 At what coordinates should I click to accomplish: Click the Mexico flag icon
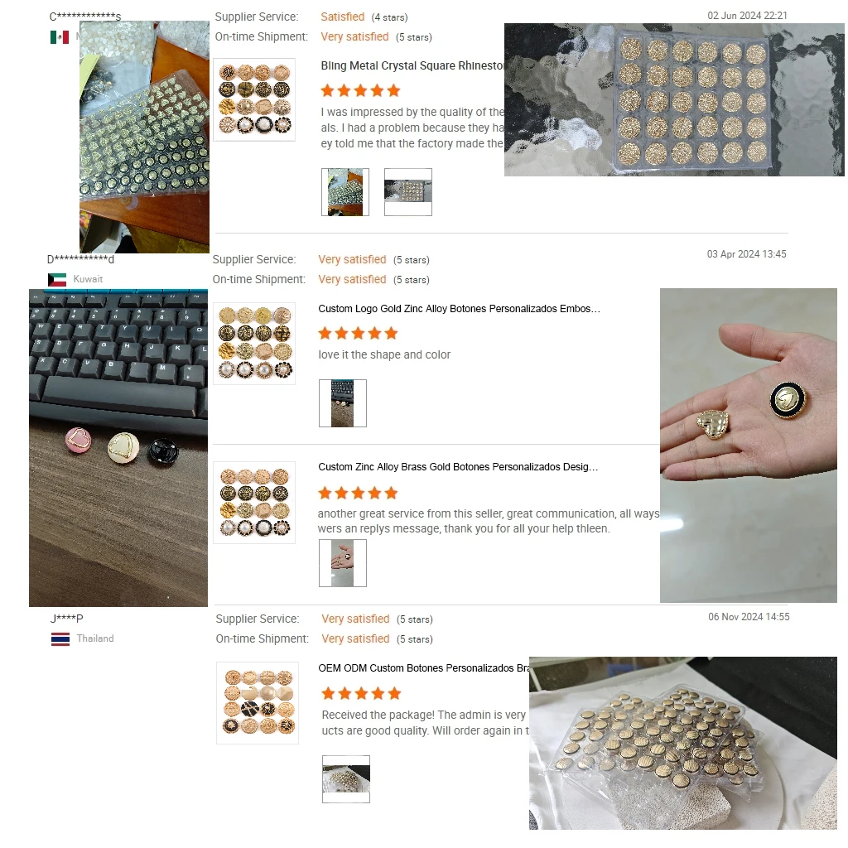59,36
